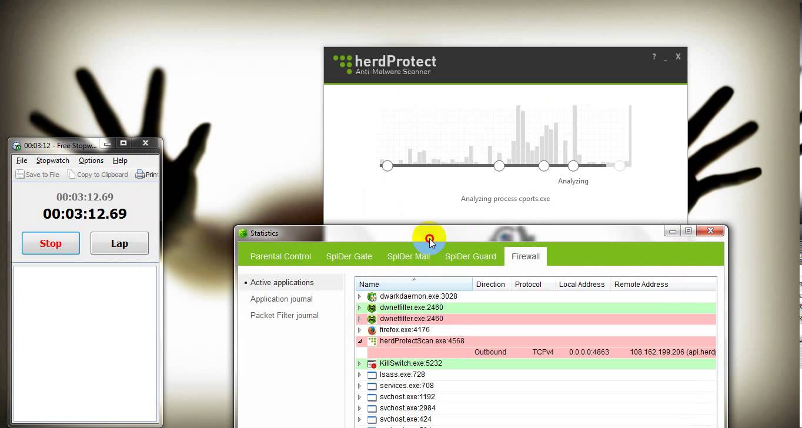Click the lsass.exe window icon
Screen dimensions: 802x428
pyautogui.click(x=372, y=375)
